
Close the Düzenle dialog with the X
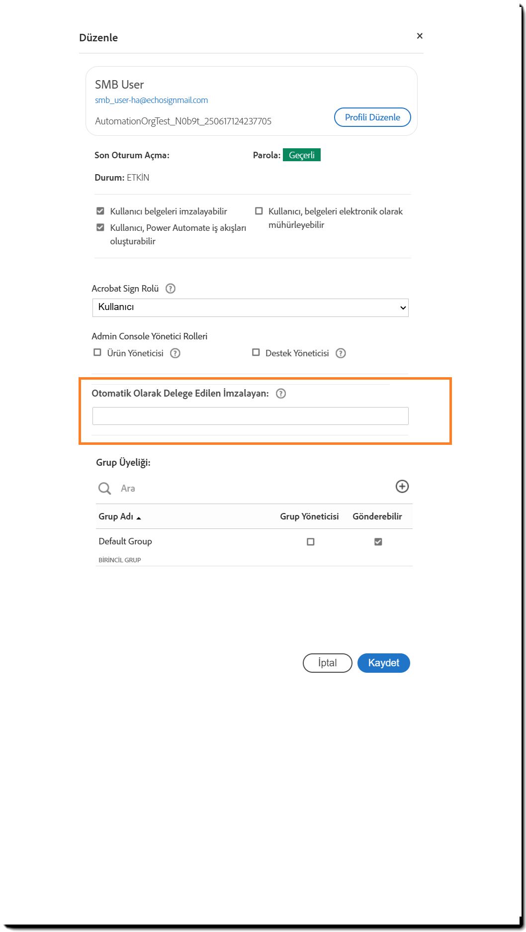pyautogui.click(x=420, y=36)
